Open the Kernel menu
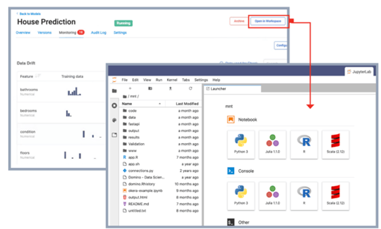 coord(172,80)
